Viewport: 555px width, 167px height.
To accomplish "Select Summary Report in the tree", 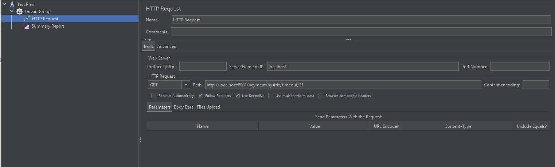I will [48, 26].
